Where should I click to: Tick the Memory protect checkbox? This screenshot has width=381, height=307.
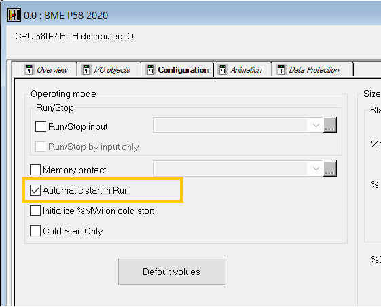35,170
